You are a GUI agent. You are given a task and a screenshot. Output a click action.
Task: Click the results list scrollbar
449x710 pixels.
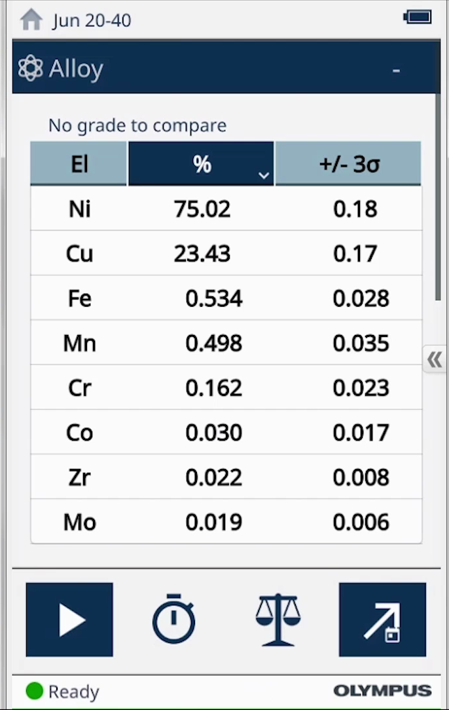pyautogui.click(x=439, y=197)
